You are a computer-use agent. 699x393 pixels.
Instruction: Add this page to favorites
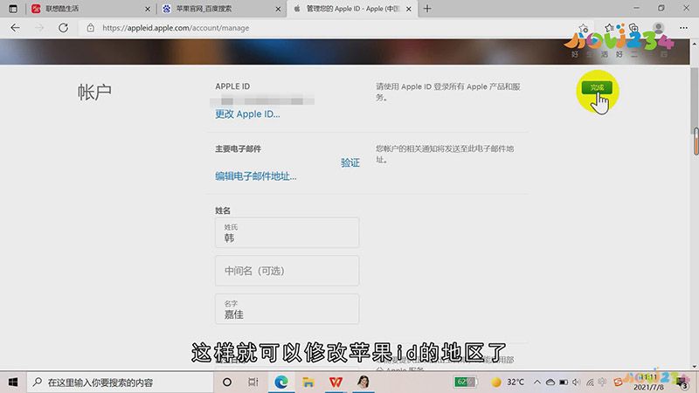pos(584,29)
